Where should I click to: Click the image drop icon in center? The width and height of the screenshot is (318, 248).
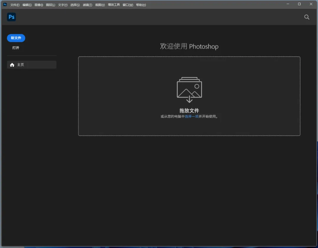(x=189, y=90)
